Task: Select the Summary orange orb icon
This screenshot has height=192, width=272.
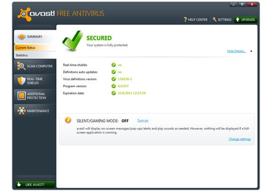Action: 22,37
